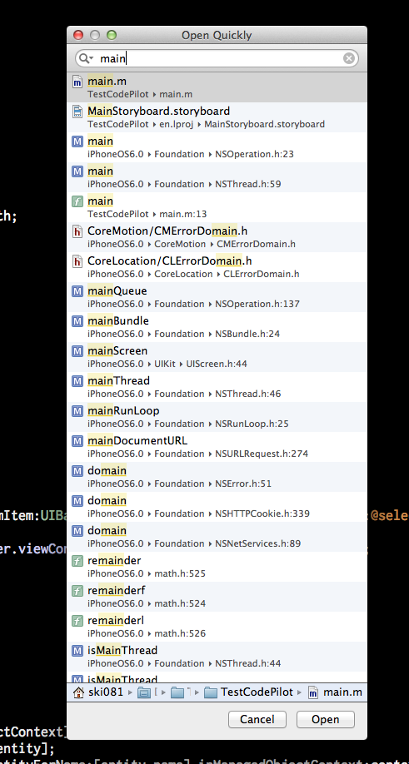
Task: Click the MainStoryboard.storyboard file icon
Action: (77, 112)
